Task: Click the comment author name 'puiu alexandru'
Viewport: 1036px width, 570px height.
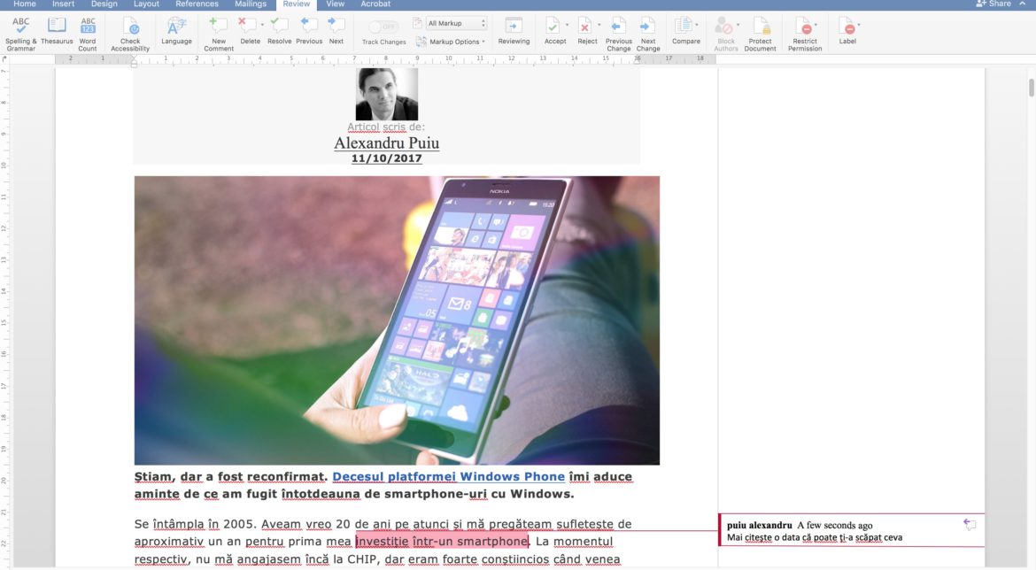Action: tap(759, 525)
